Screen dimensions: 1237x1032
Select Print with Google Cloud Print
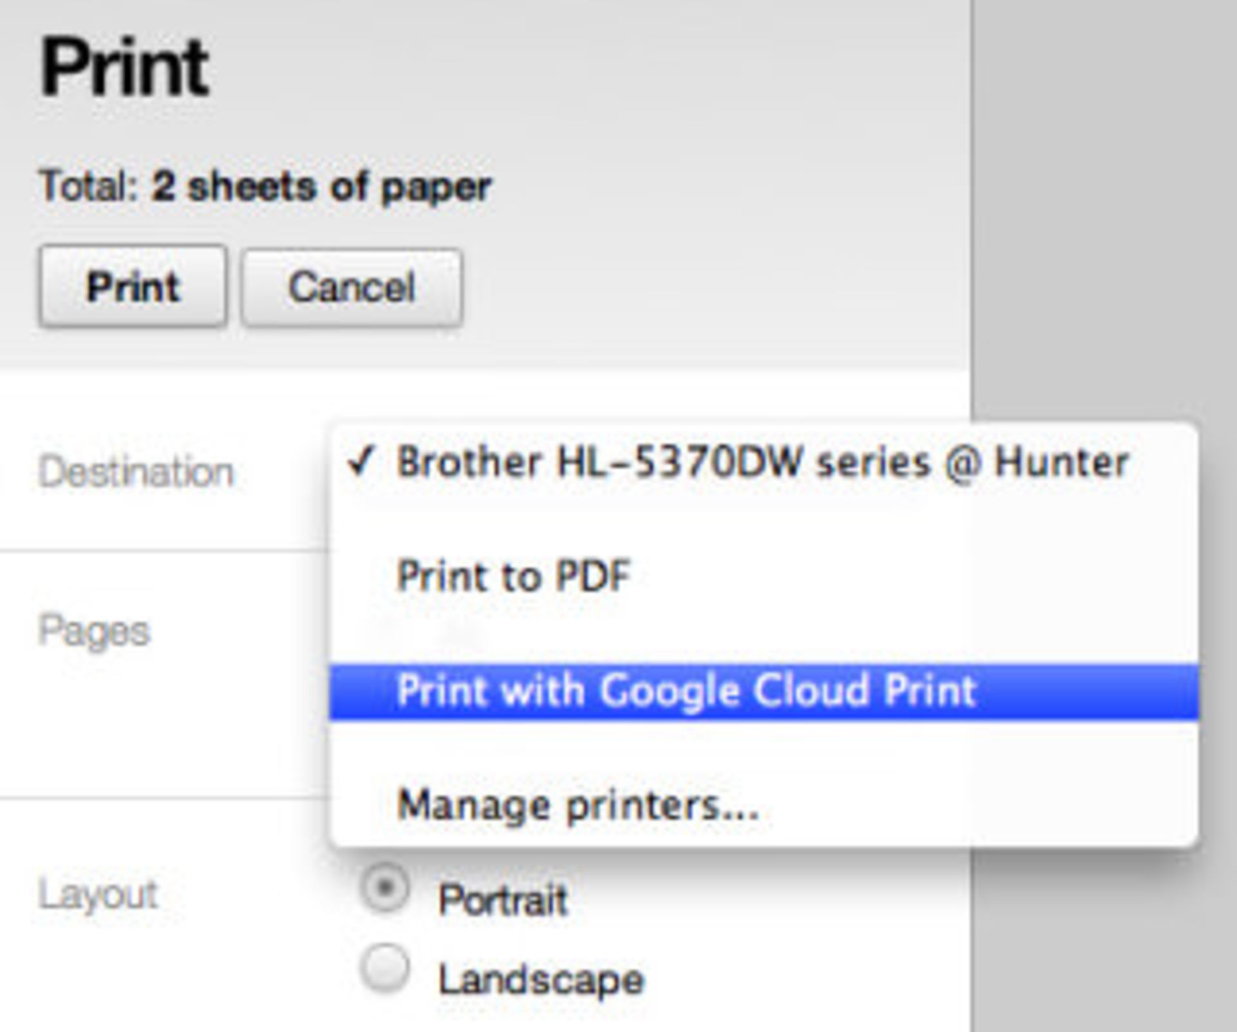click(687, 691)
